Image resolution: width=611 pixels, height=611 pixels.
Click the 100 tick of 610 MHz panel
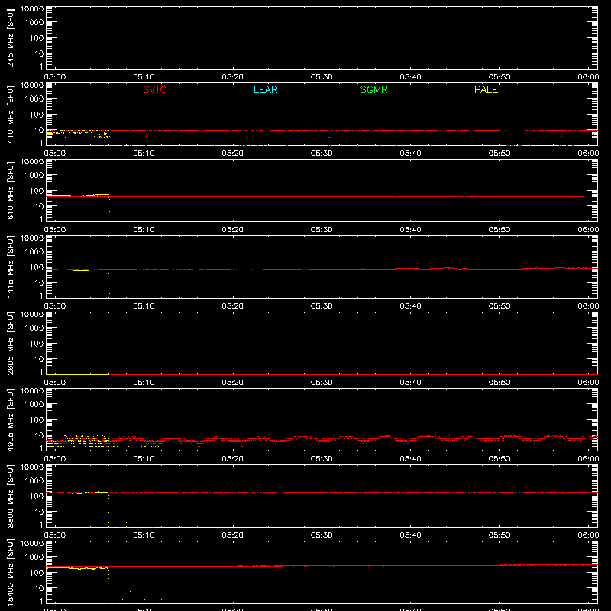pos(37,191)
